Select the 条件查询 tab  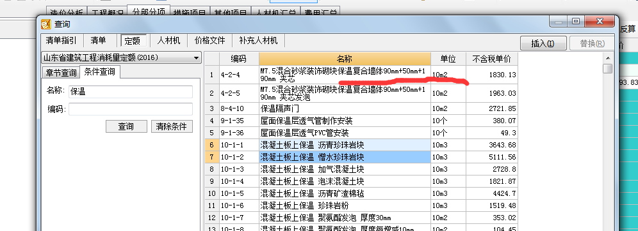pos(100,71)
